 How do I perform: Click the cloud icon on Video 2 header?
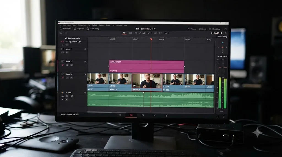click(x=85, y=61)
